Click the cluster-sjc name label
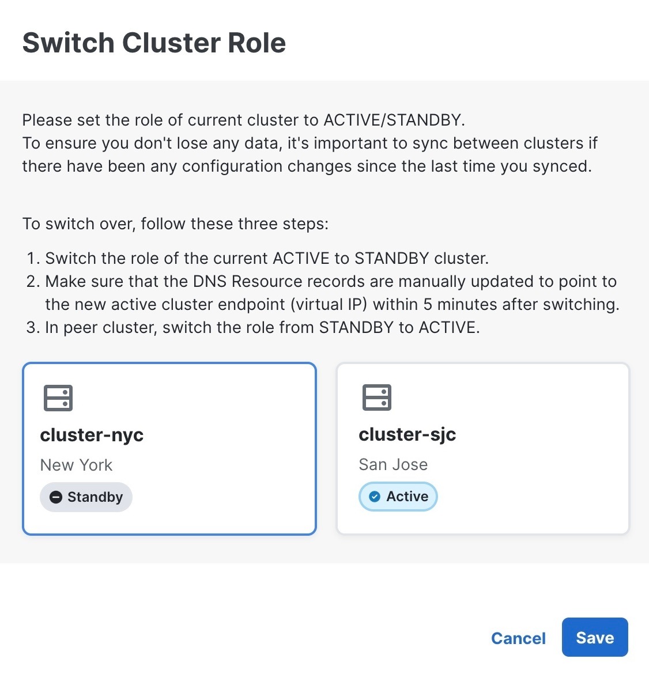This screenshot has width=649, height=674. point(407,434)
